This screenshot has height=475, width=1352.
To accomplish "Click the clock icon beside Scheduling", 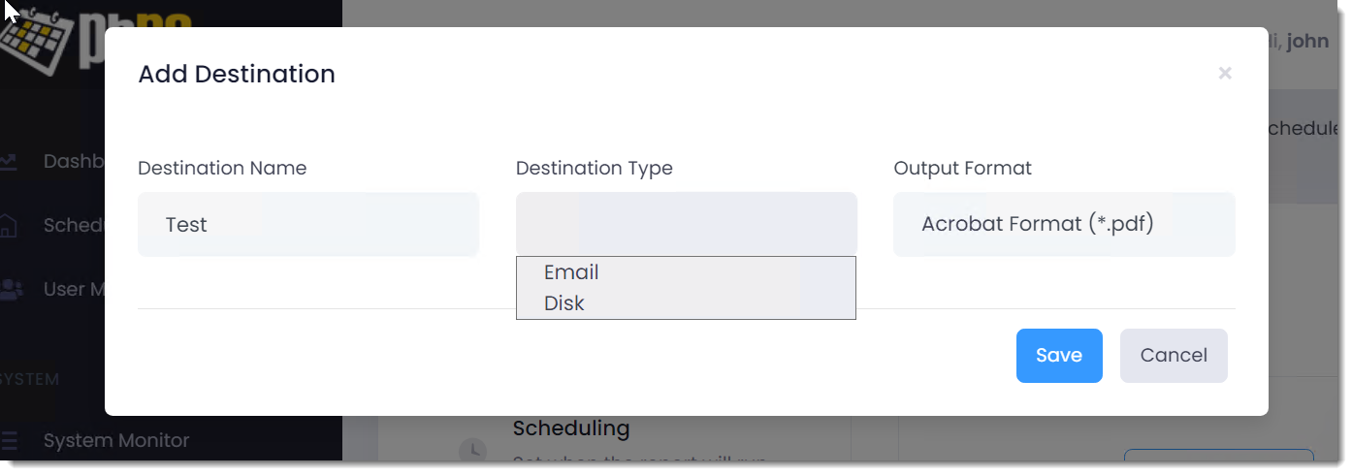I will coord(472,450).
